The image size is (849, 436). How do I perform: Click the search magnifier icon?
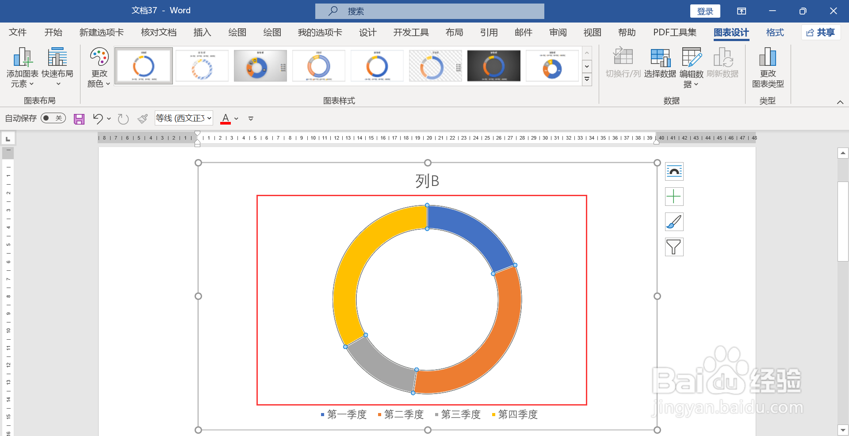click(333, 11)
